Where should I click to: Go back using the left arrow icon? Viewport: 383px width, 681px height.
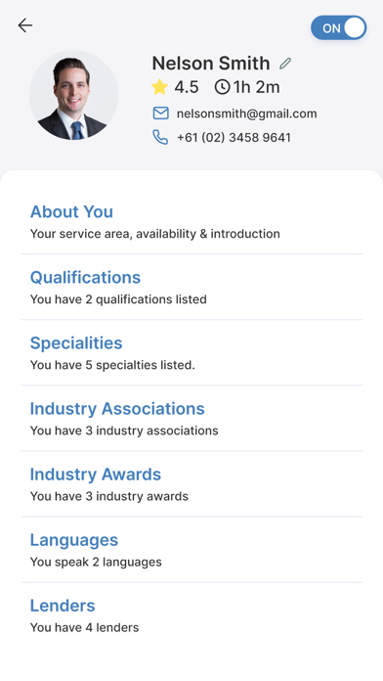click(x=25, y=25)
